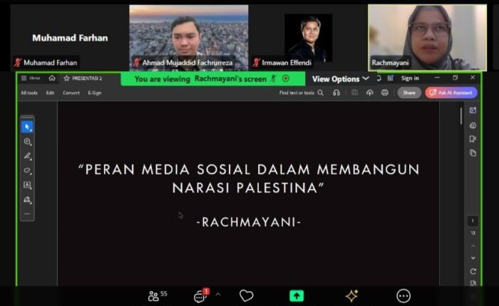Click the Ask AI Assistant button
Image resolution: width=499 pixels, height=306 pixels.
point(451,93)
